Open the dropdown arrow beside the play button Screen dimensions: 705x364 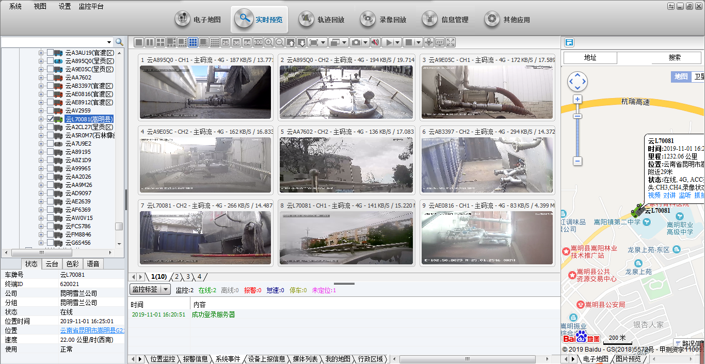[x=397, y=42]
